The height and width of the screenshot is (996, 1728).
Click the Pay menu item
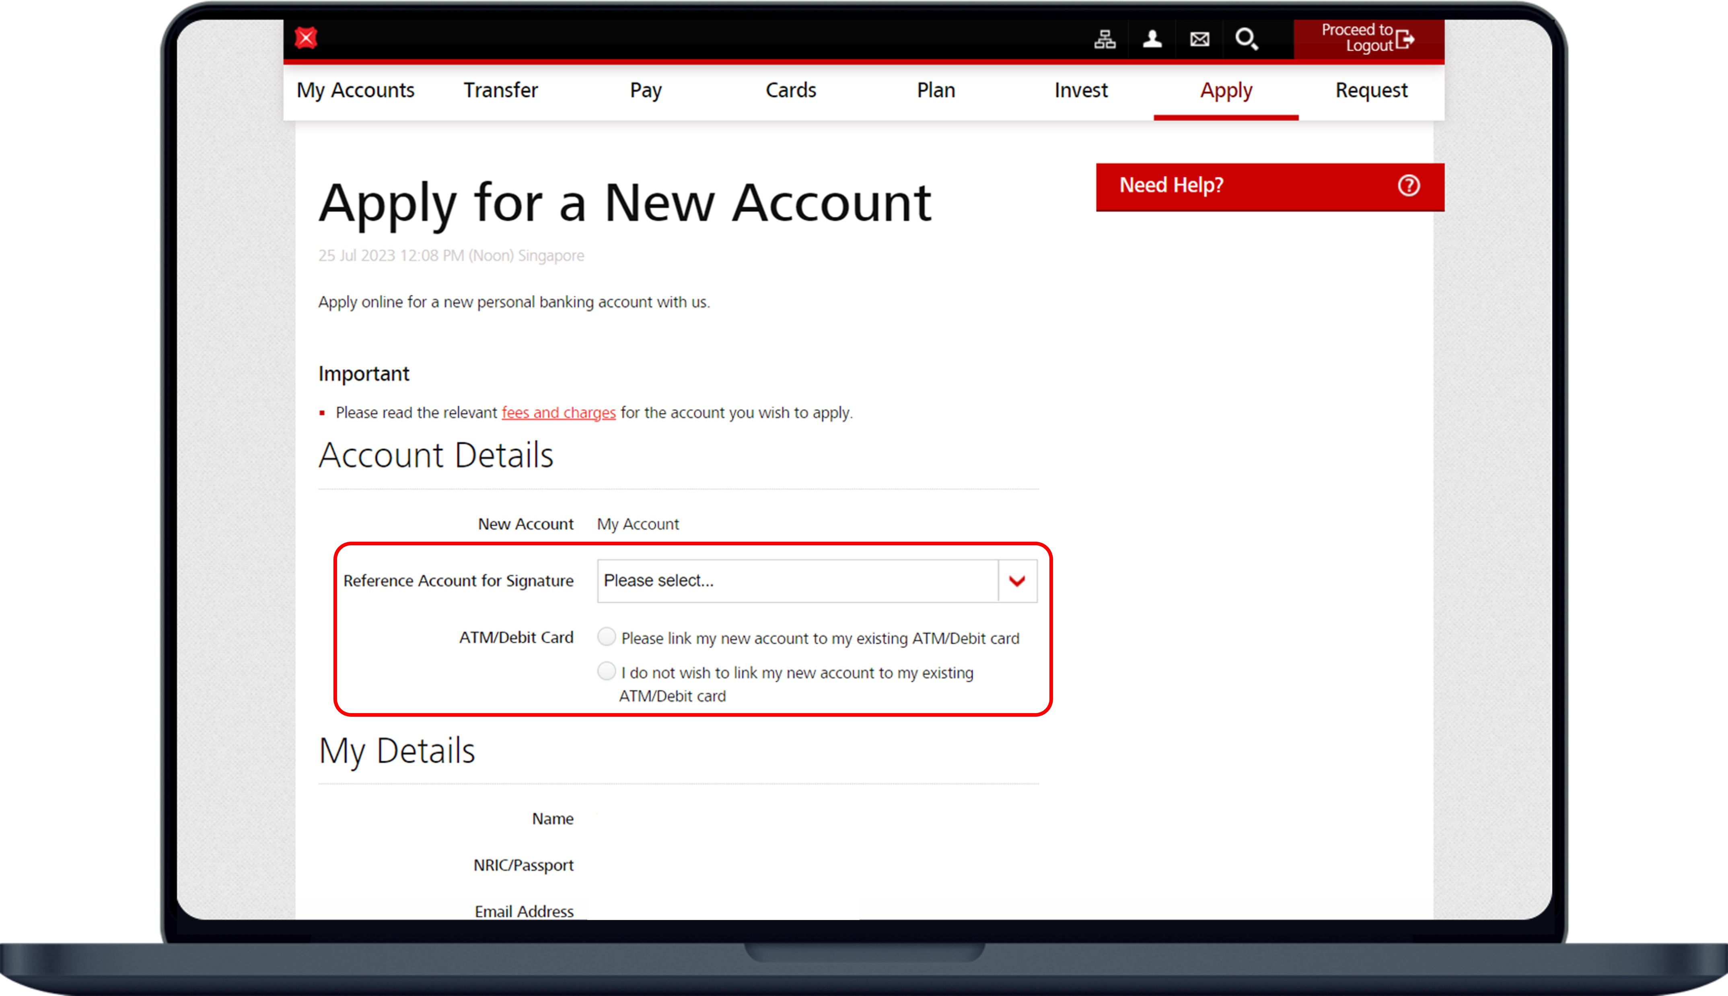coord(646,90)
